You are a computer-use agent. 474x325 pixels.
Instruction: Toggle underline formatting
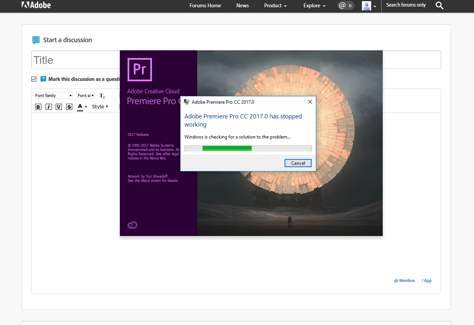59,107
